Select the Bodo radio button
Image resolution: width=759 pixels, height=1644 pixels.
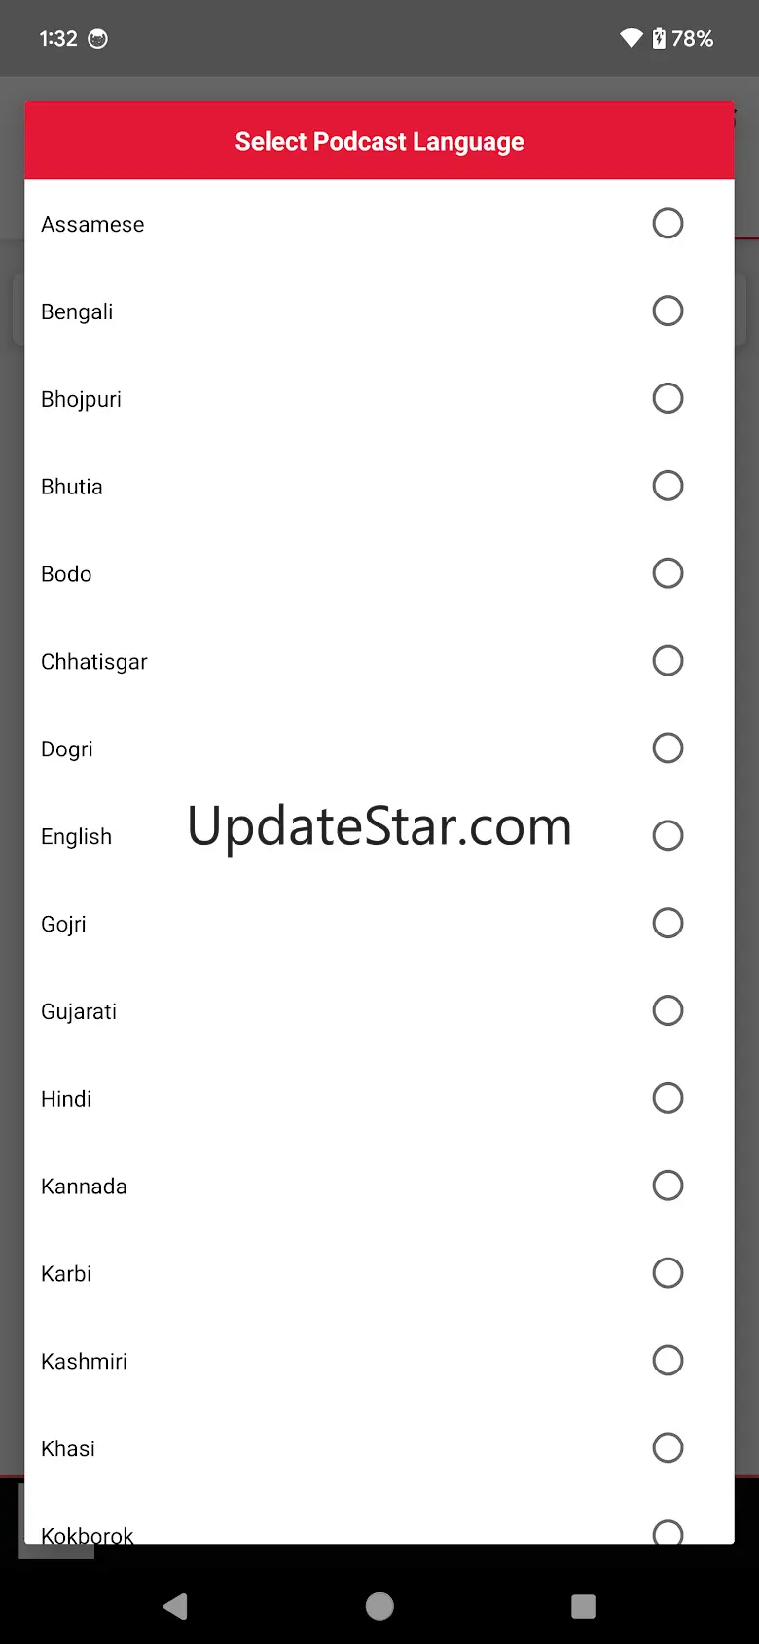point(668,573)
